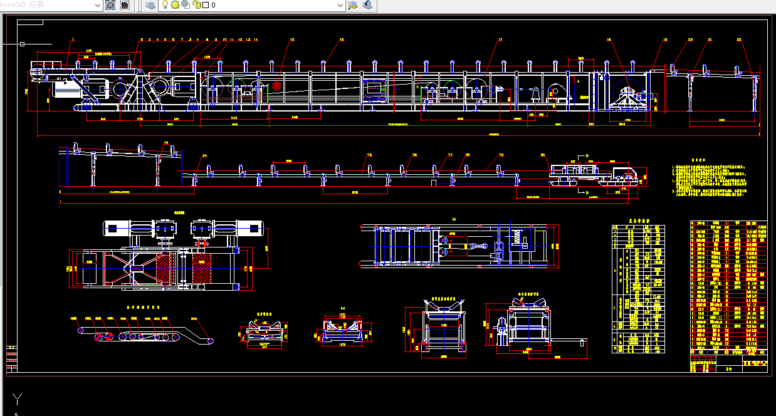
Task: Select layer name "0" in the layer box
Action: pyautogui.click(x=214, y=5)
